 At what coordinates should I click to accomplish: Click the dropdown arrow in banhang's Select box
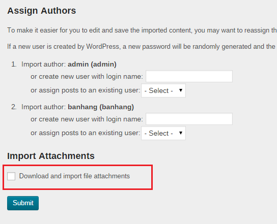181,133
